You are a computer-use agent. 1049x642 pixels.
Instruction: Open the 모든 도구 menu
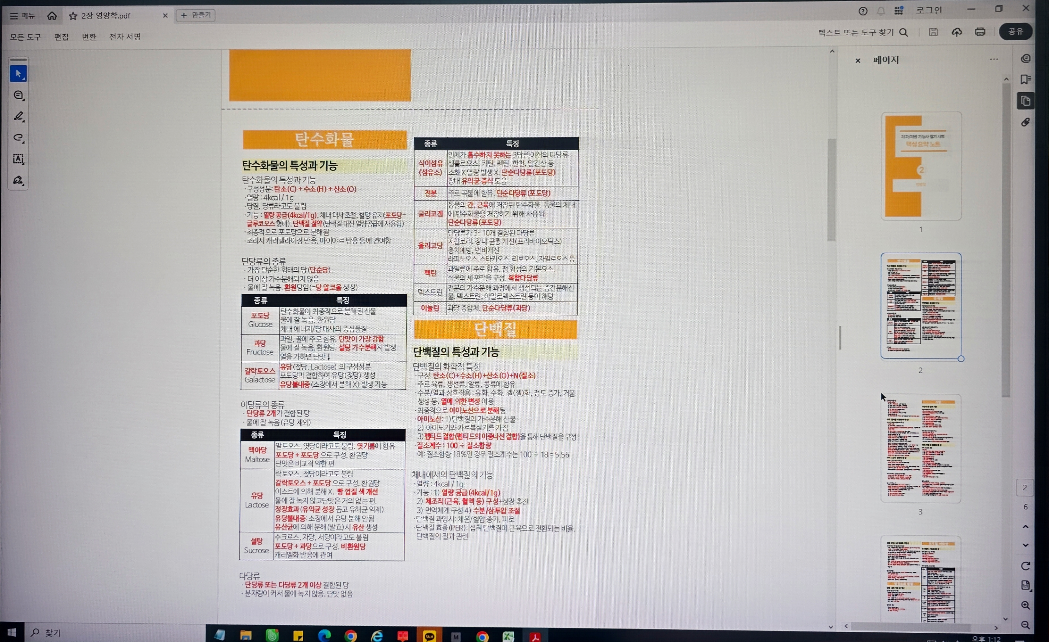tap(26, 37)
